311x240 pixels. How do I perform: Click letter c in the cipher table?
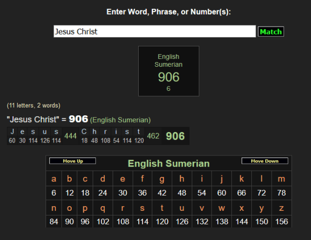(85, 179)
